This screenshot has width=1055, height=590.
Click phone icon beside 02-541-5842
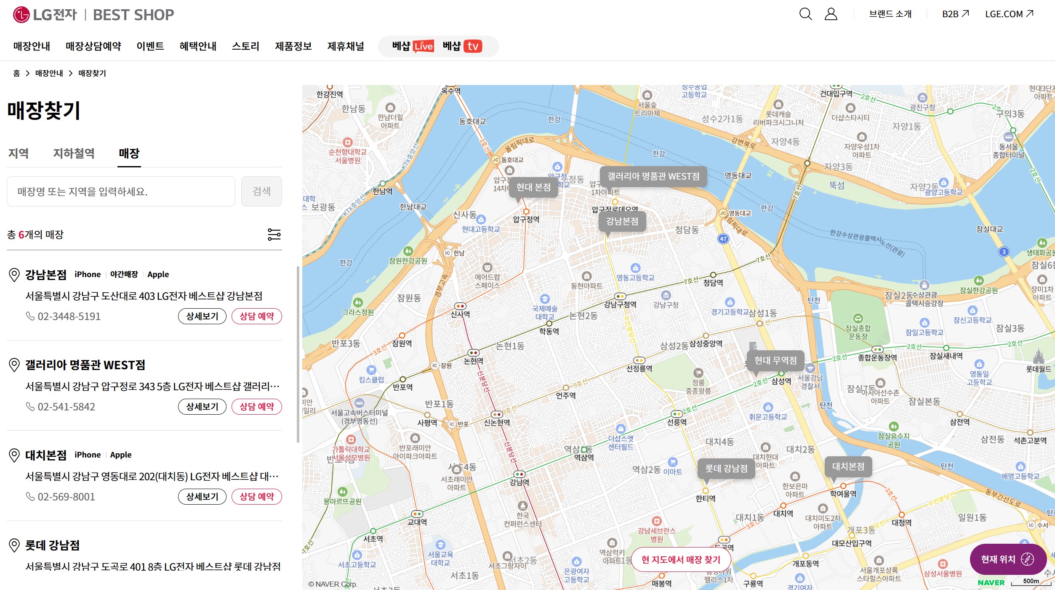(30, 406)
